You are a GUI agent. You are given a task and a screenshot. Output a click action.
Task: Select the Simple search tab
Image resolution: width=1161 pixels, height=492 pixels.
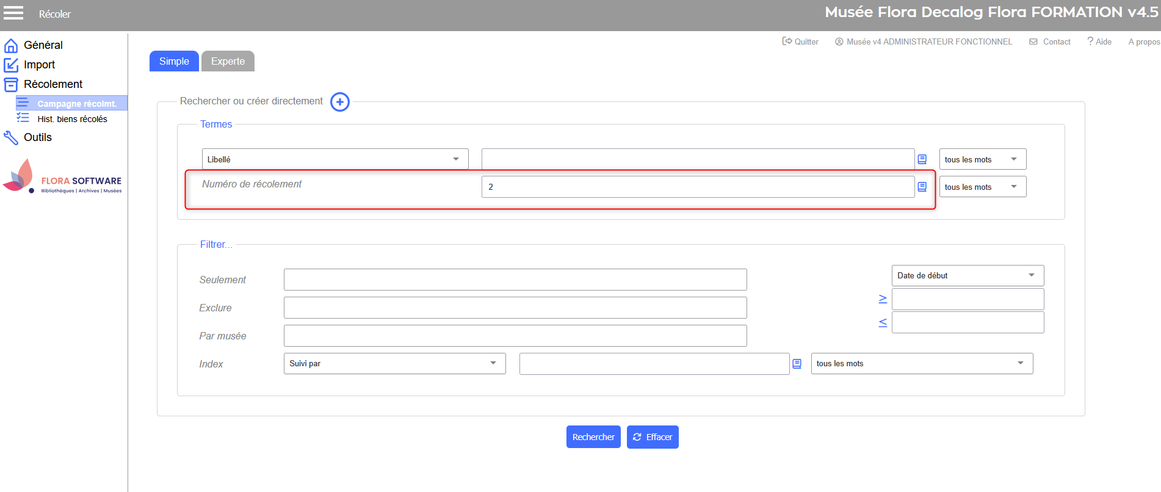174,61
